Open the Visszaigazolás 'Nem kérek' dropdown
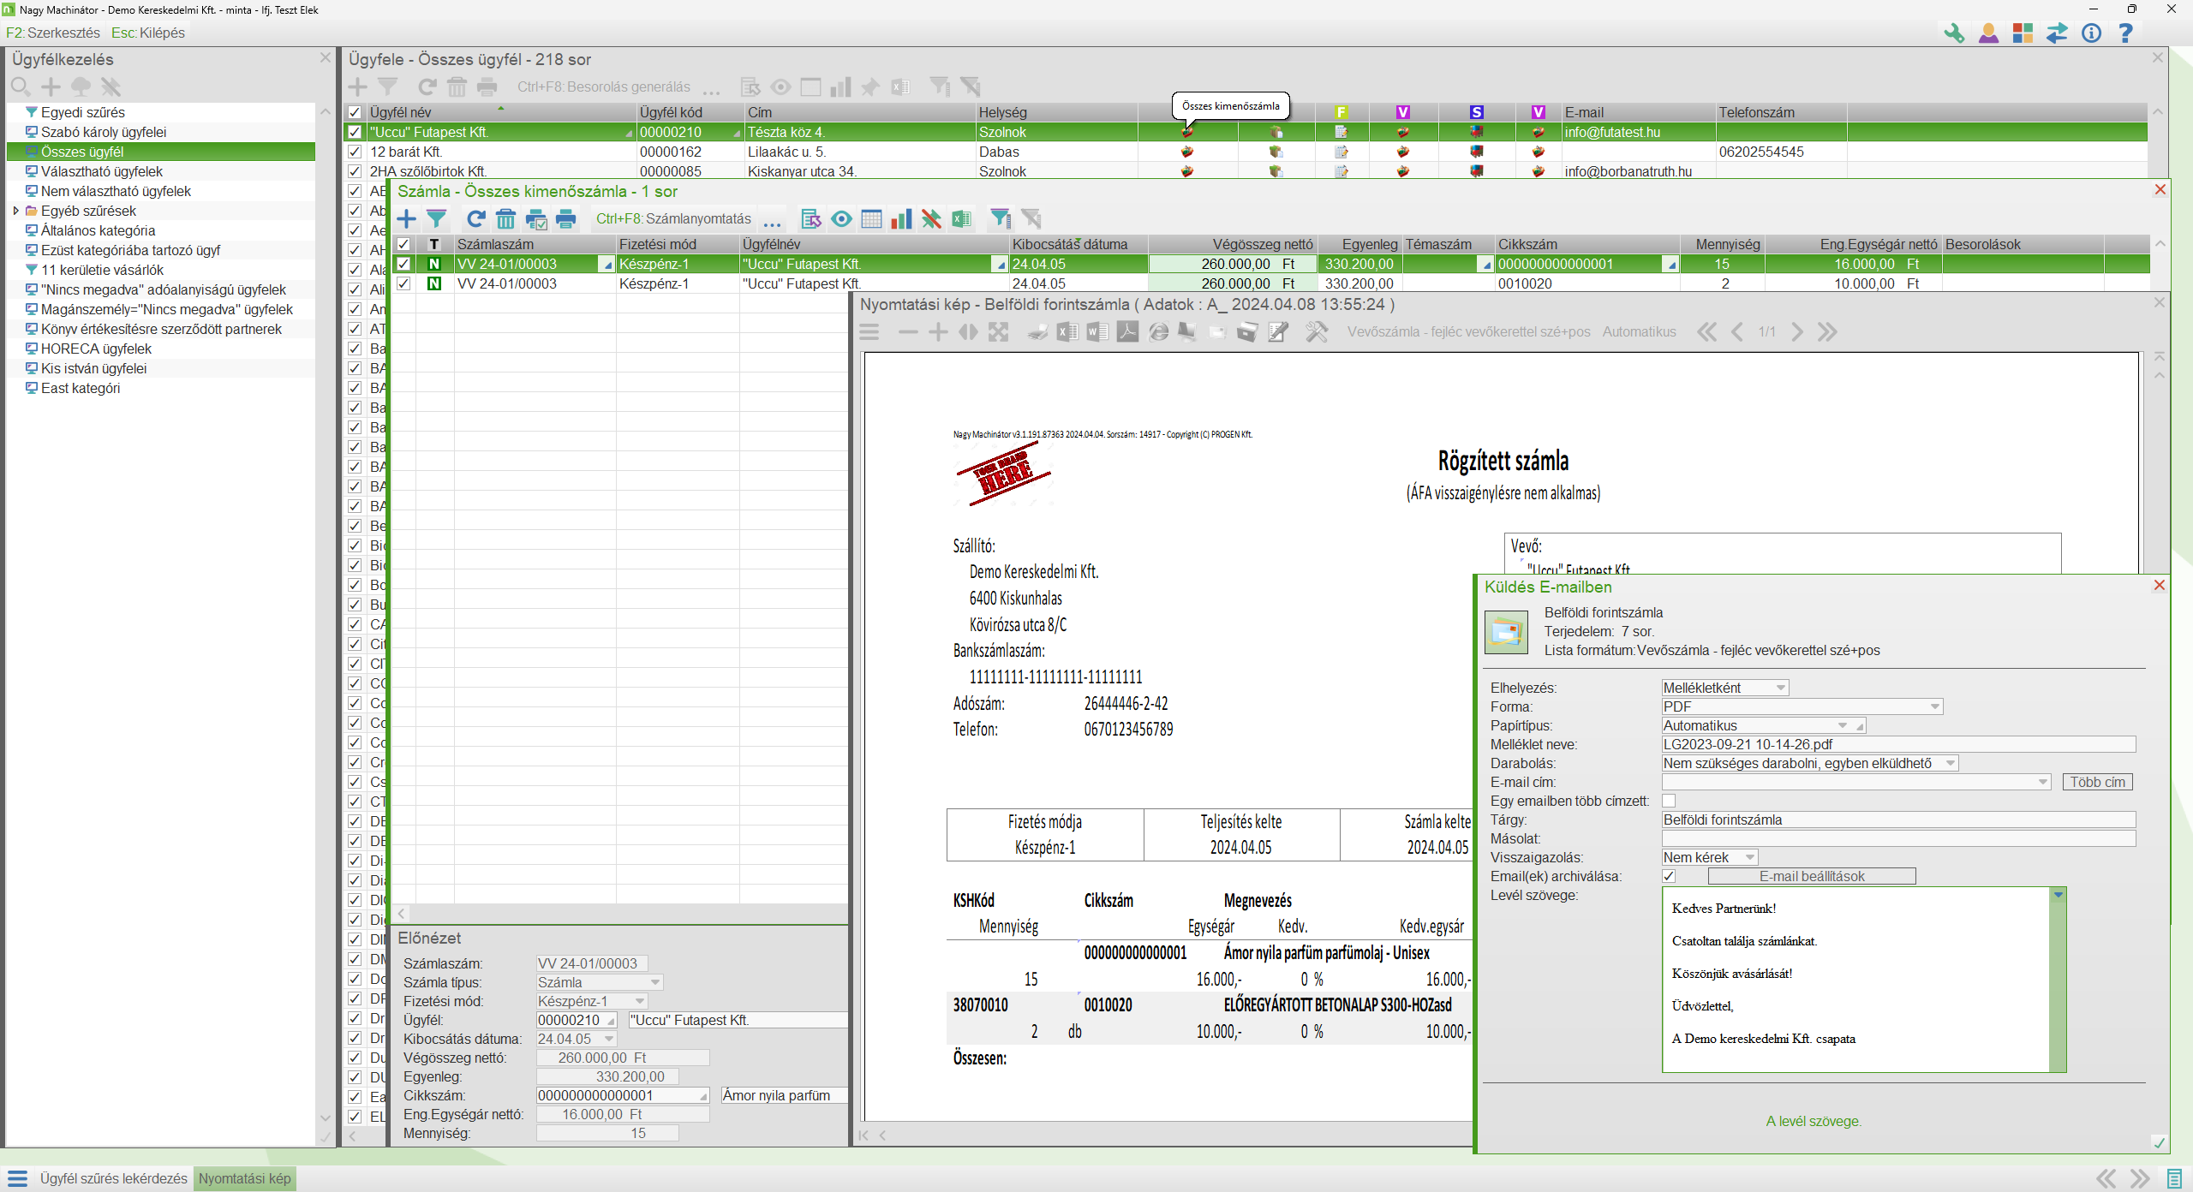The height and width of the screenshot is (1192, 2193). coord(1749,857)
